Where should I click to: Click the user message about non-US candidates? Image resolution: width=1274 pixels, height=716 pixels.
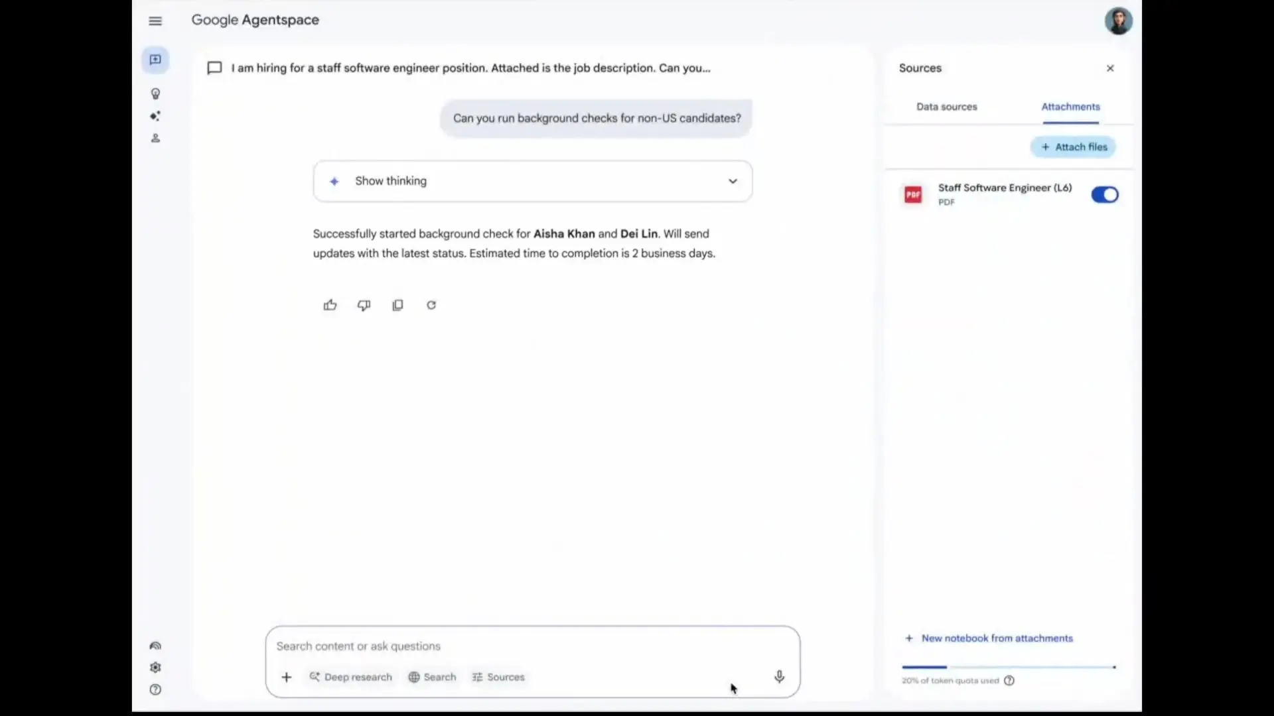597,119
